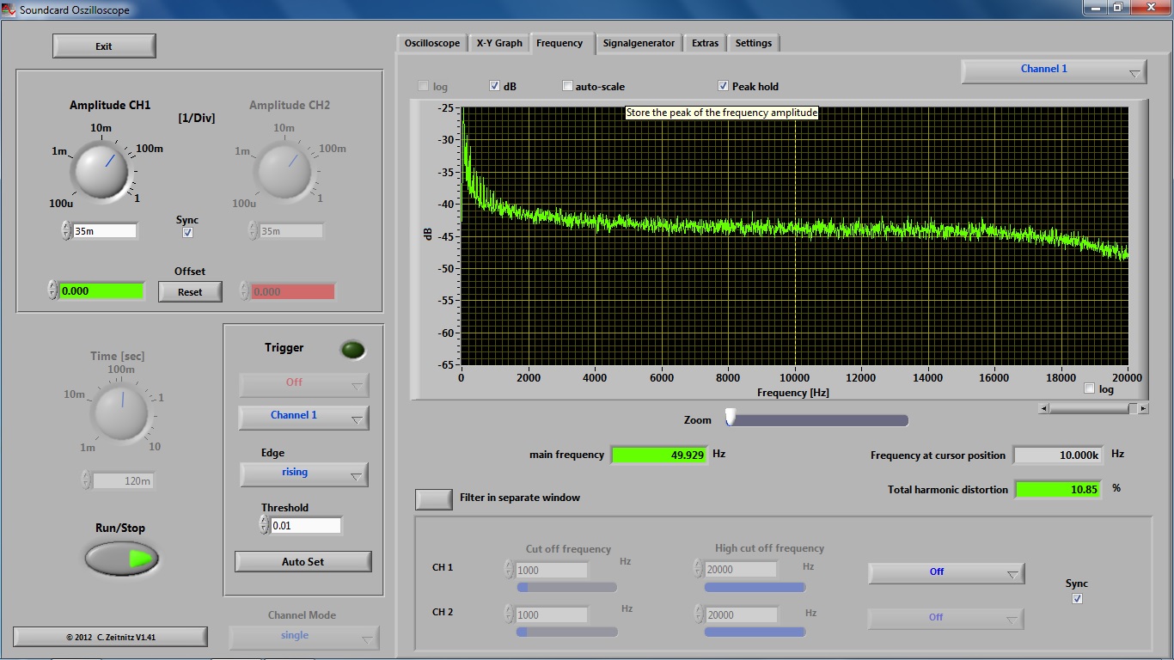Open the Signalgenerator tab

click(639, 43)
